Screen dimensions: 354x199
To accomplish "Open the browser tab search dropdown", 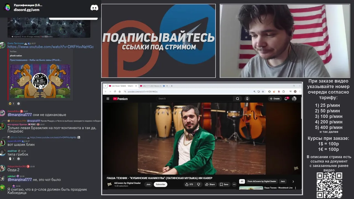I will pos(105,86).
